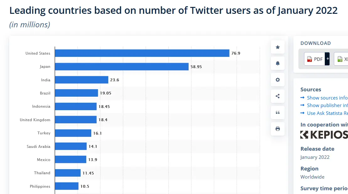
Task: Click the Turkey bar showing 16.1
Action: (73, 133)
